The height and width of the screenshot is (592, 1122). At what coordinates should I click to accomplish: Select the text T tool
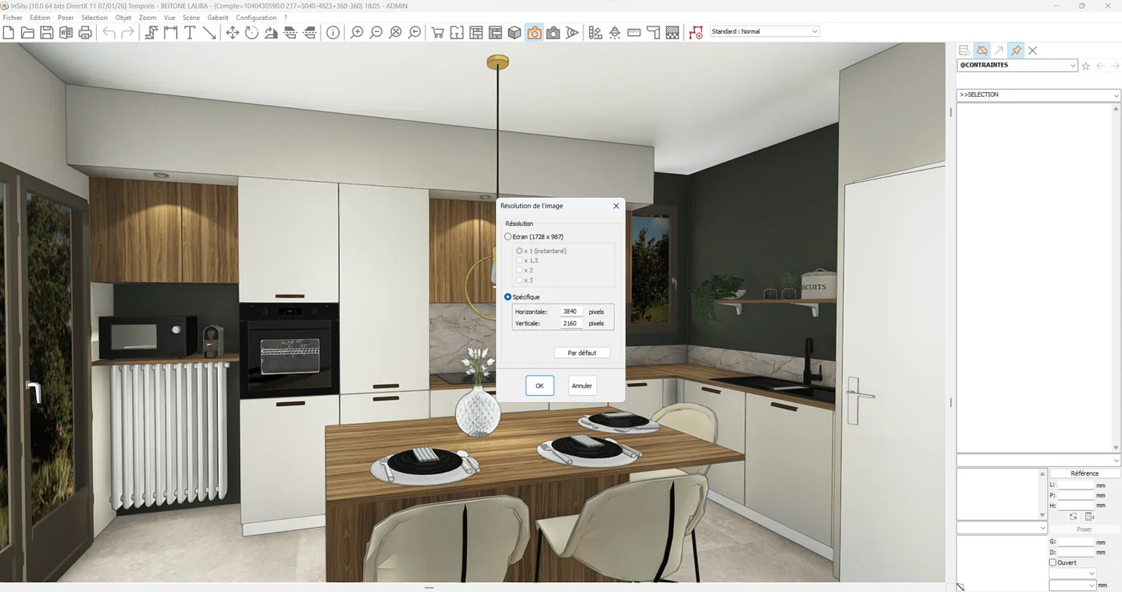point(190,33)
